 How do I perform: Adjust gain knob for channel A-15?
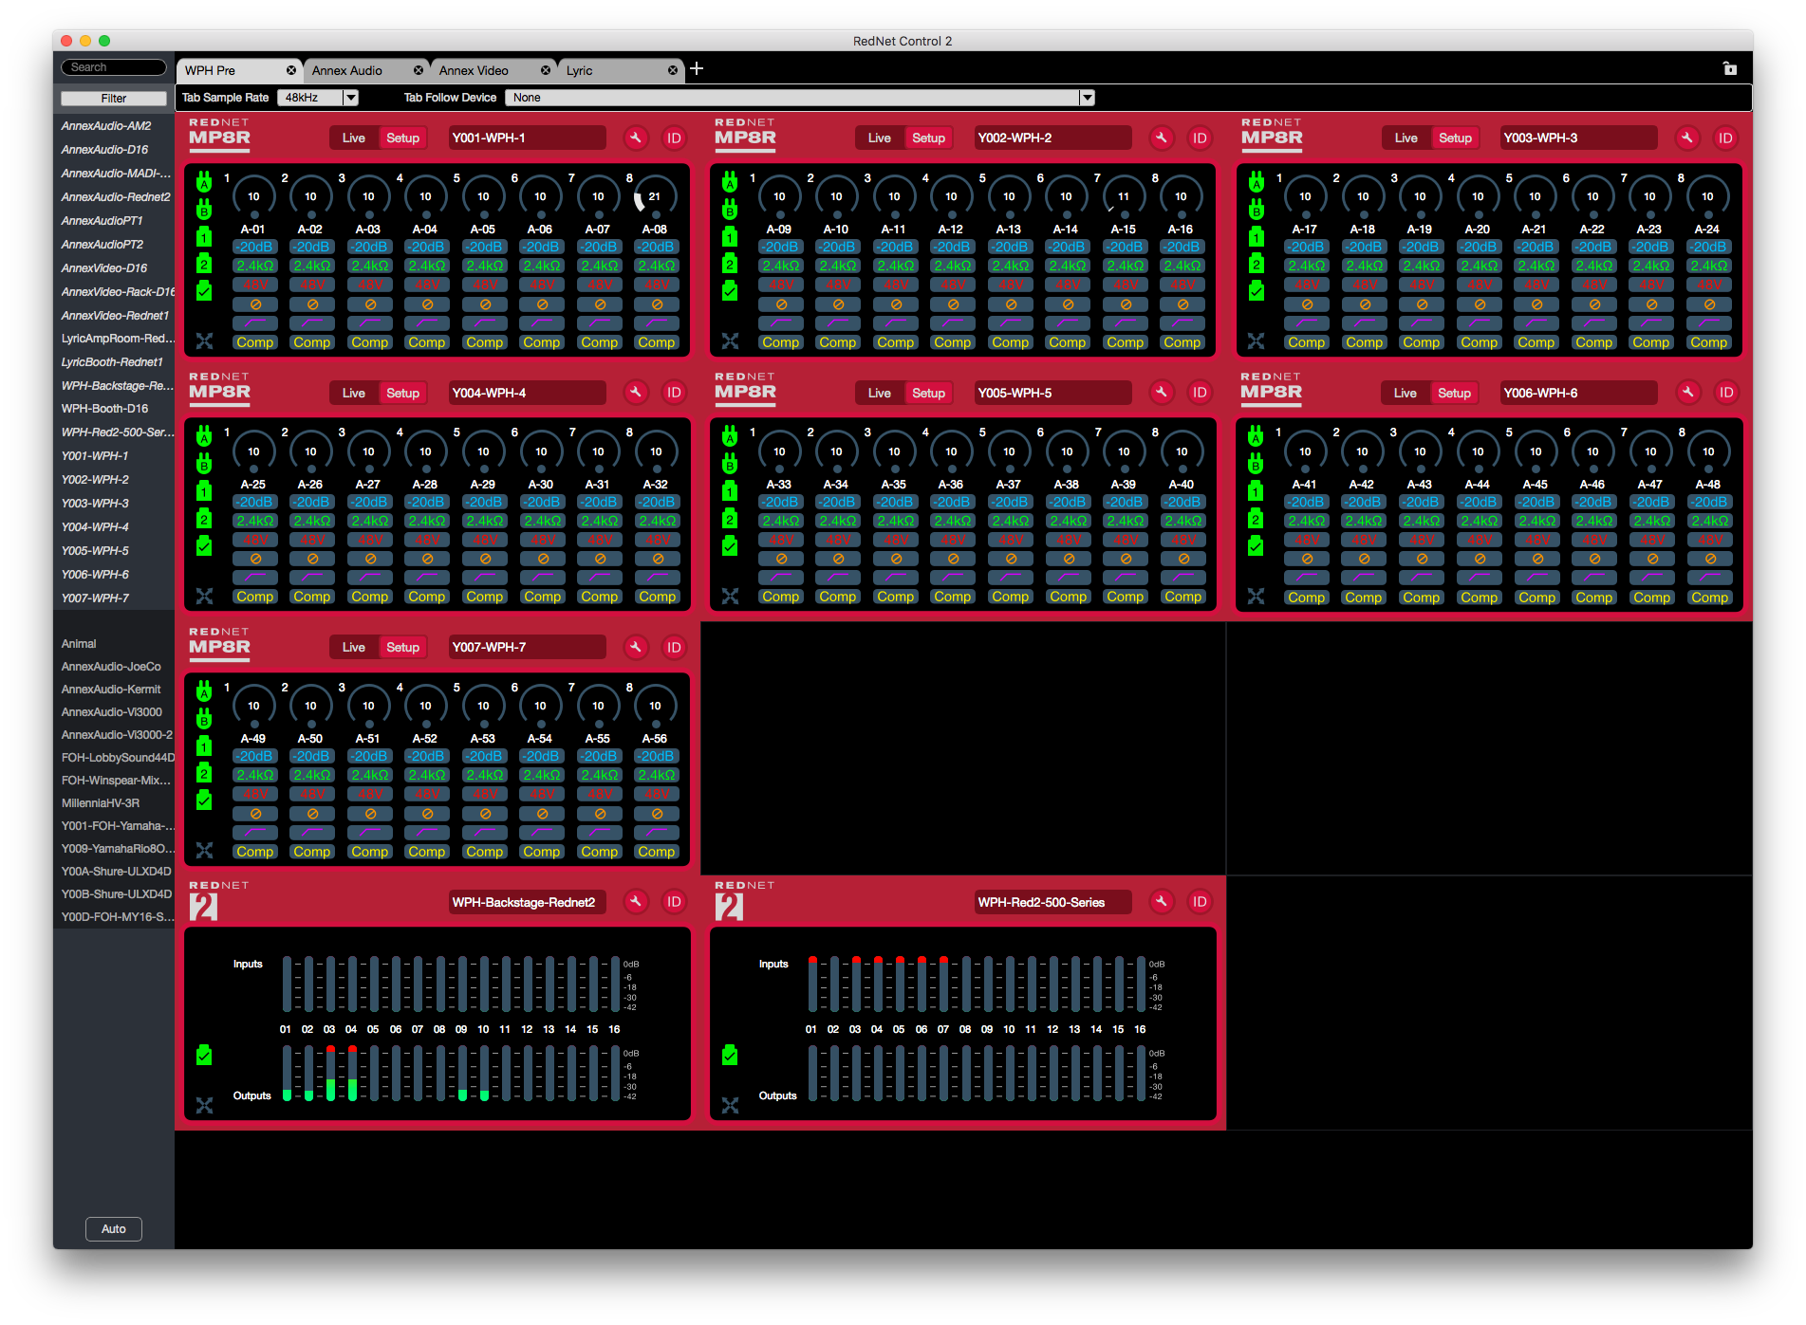coord(1124,196)
